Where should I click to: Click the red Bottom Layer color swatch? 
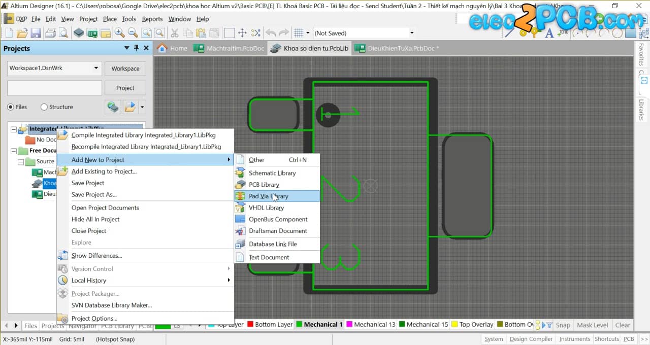250,325
